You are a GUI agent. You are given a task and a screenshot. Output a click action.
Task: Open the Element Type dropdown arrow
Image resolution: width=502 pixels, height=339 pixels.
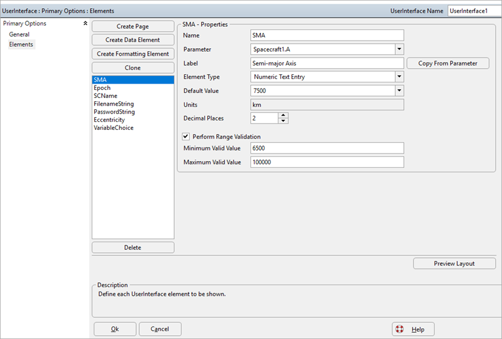pos(399,77)
